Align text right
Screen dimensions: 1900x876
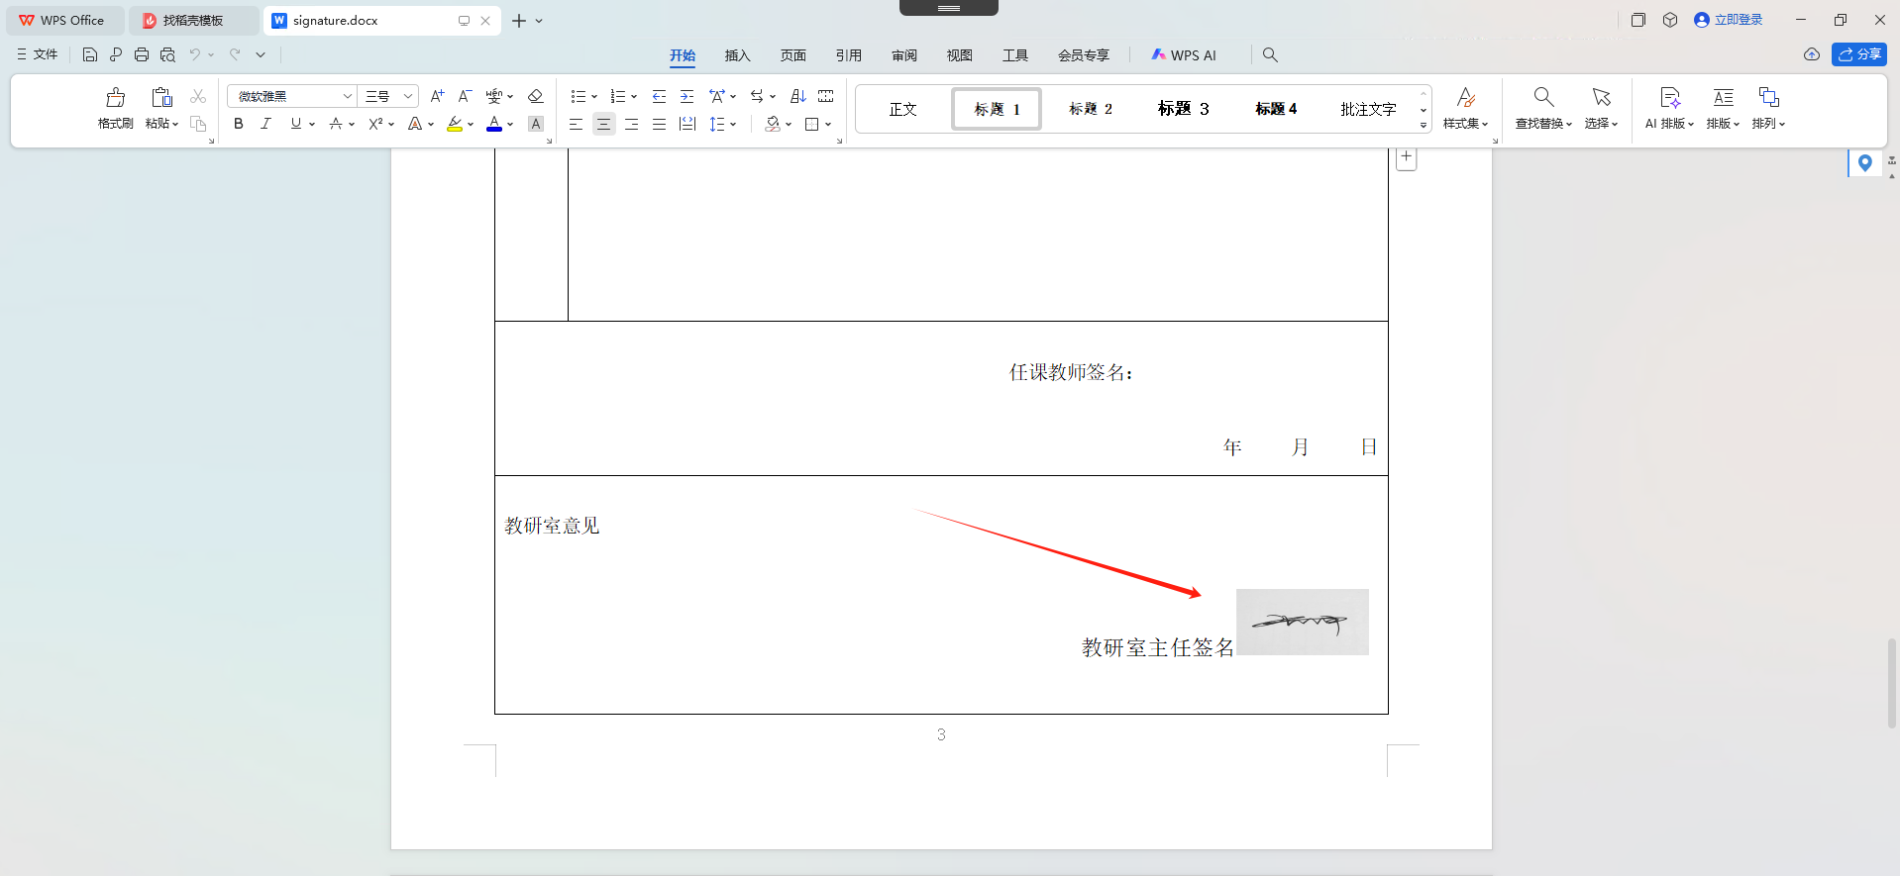(631, 124)
